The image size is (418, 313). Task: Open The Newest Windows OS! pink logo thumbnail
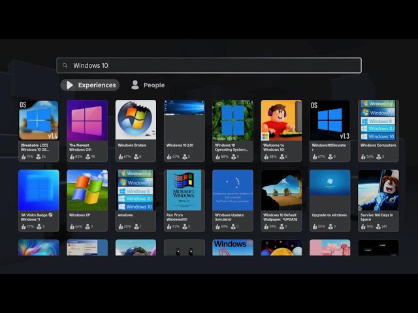pyautogui.click(x=87, y=120)
